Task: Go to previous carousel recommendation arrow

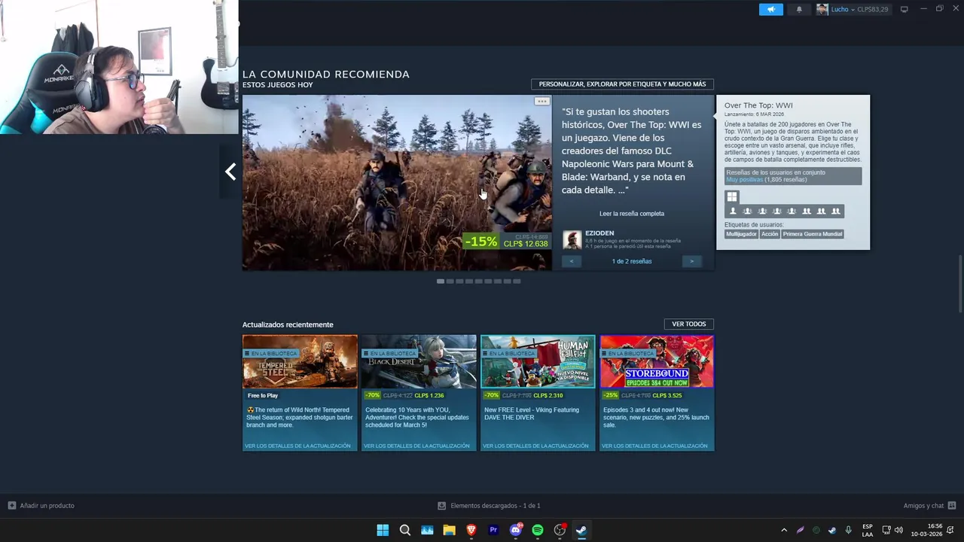Action: pos(230,172)
